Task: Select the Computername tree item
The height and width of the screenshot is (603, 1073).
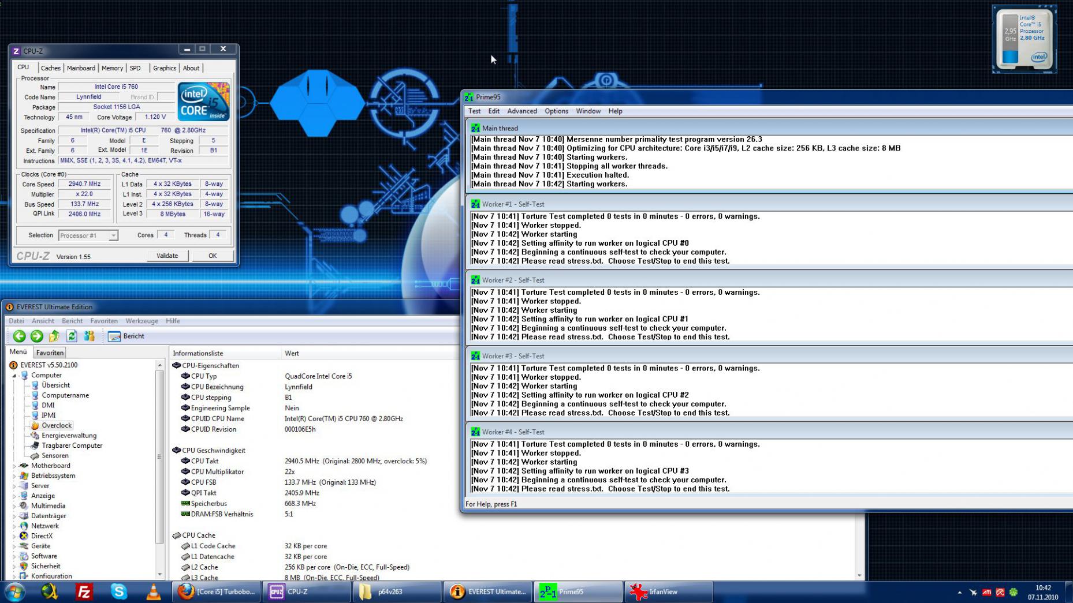Action: click(65, 395)
